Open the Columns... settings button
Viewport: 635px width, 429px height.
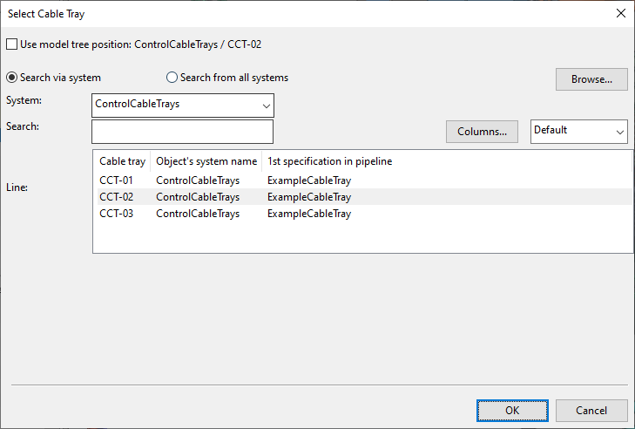tap(482, 132)
